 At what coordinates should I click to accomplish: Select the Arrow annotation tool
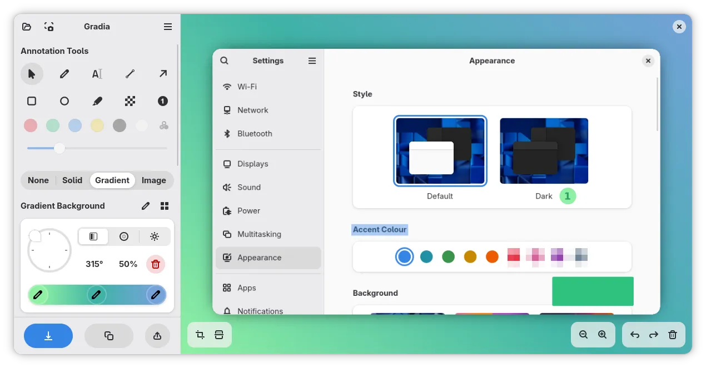point(162,73)
